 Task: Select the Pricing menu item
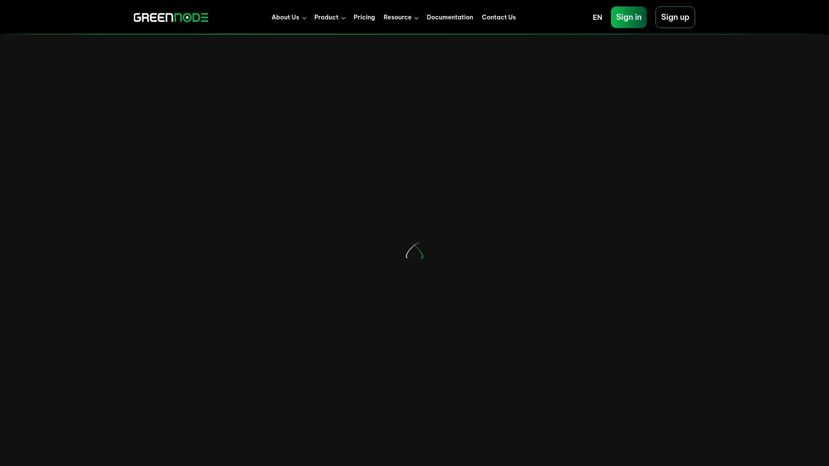coord(364,17)
